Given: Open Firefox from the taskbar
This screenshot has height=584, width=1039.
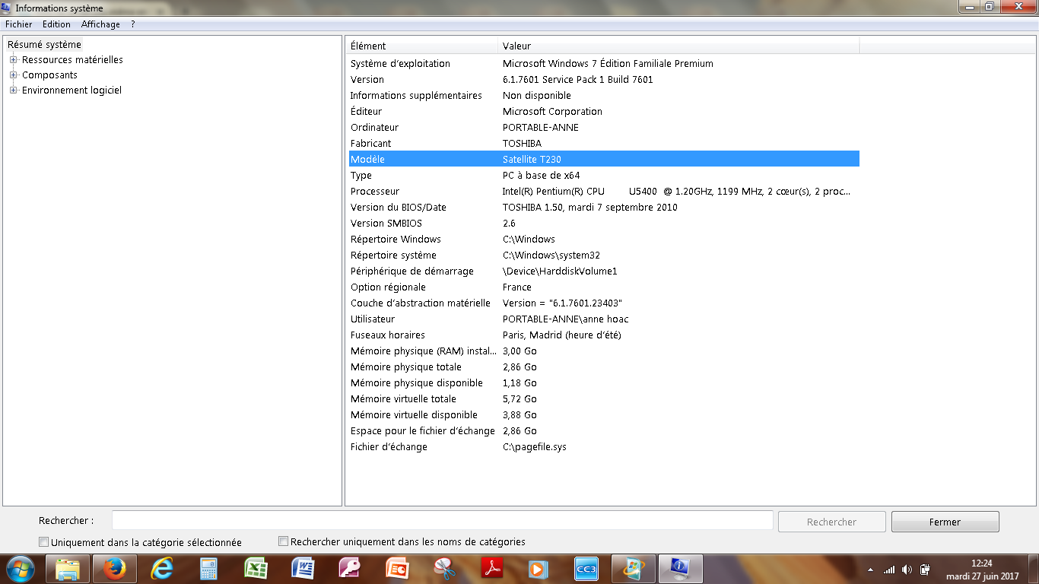Looking at the screenshot, I should click(114, 568).
